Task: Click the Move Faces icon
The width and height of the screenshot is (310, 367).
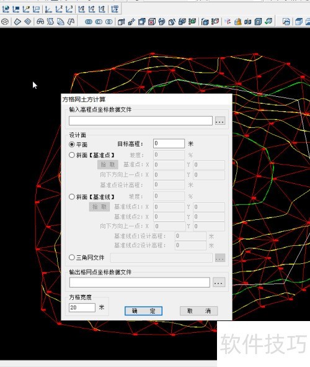Action: coord(131,22)
